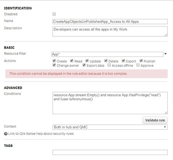Open the Context dropdown
173x160 pixels.
(x=110, y=127)
